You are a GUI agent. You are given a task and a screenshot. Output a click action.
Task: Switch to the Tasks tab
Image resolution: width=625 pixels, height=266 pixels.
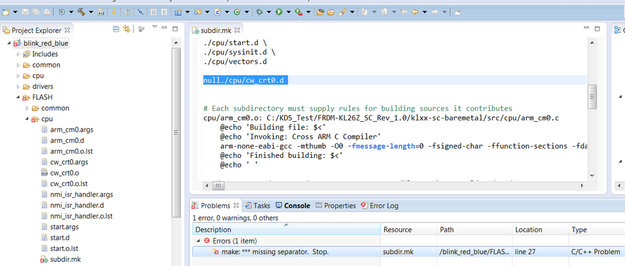click(258, 205)
